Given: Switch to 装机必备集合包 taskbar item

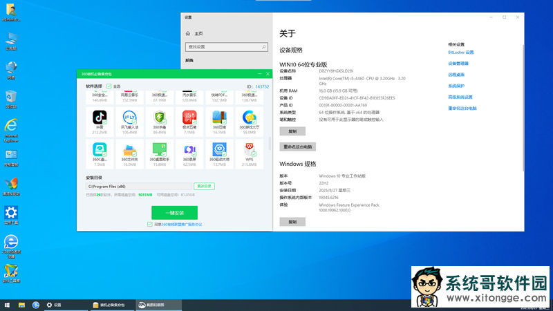Looking at the screenshot, I should pos(112,305).
